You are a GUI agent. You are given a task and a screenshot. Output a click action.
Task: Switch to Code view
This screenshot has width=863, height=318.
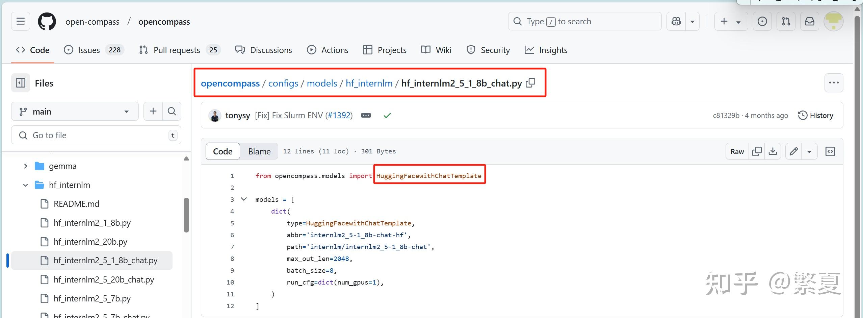click(x=223, y=151)
